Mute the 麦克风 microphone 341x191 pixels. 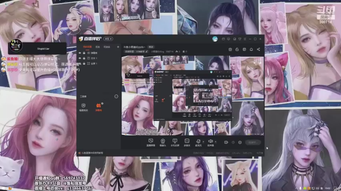coord(198,143)
